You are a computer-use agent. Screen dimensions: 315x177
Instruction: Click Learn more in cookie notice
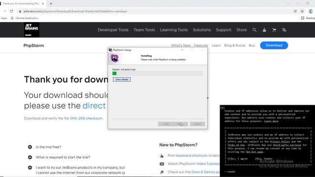(x=271, y=121)
